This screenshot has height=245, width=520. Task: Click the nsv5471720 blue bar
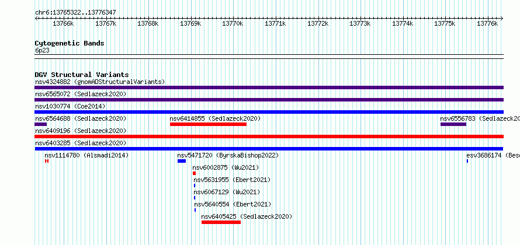pyautogui.click(x=182, y=161)
